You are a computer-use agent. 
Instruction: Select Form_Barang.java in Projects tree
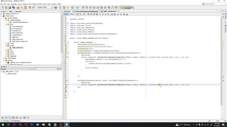click(x=17, y=26)
